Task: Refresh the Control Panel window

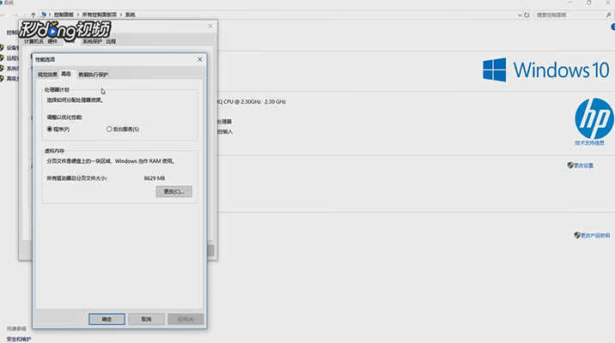Action: 527,15
